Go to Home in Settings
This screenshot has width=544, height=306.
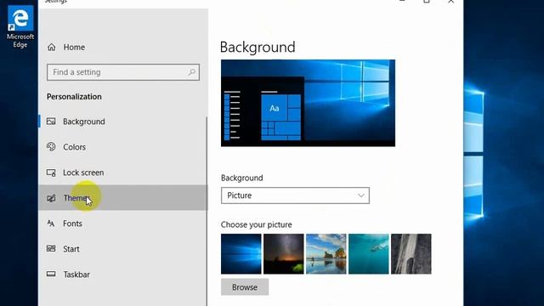[x=122, y=48]
